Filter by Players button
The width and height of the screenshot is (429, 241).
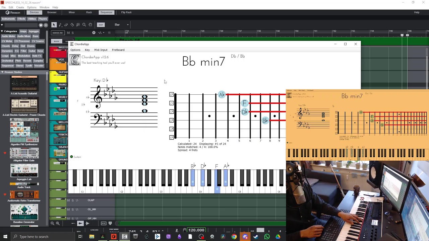coord(43,19)
